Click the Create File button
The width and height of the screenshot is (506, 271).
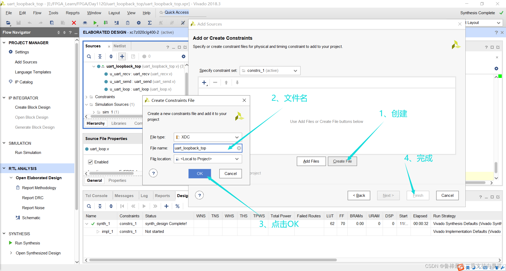342,161
